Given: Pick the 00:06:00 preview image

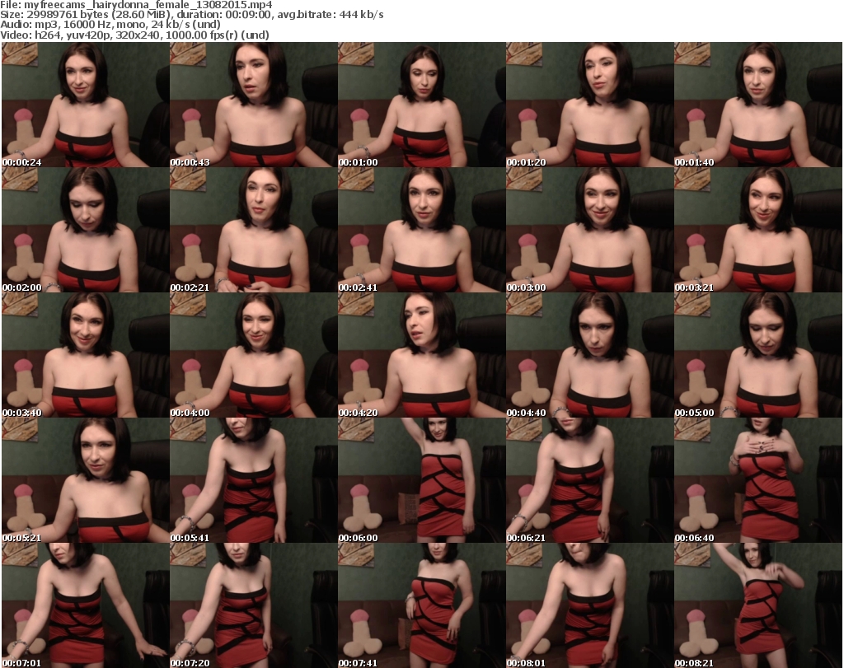Looking at the screenshot, I should point(421,480).
